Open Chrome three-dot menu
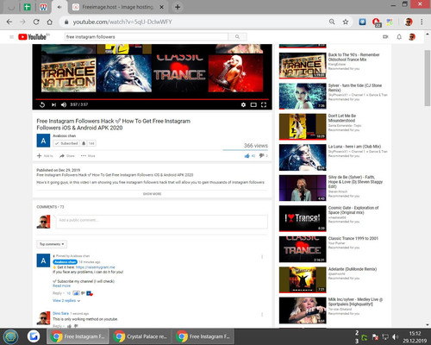431x345 pixels. point(422,22)
